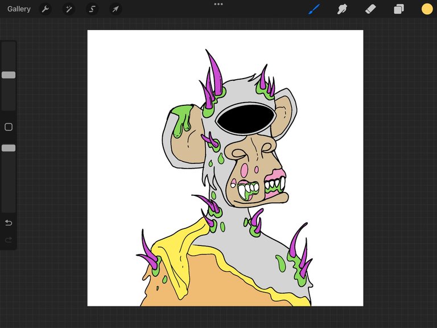Tap the three-dot handle at top center
This screenshot has height=328, width=437.
(218, 4)
